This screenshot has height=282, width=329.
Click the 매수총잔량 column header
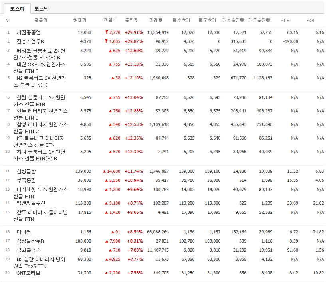233,20
